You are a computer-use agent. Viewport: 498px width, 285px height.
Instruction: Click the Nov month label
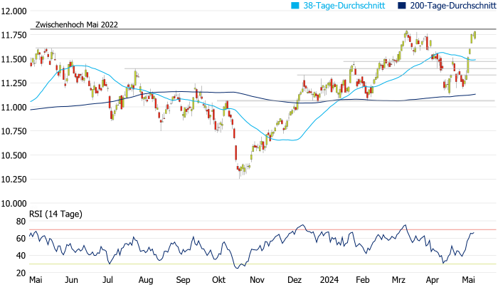coord(257,280)
